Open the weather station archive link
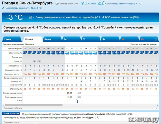Viewport: 161px width, 124px height. click(124, 4)
